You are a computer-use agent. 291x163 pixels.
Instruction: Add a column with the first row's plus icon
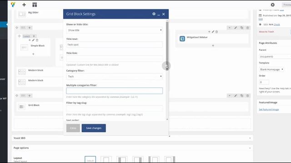point(30,28)
